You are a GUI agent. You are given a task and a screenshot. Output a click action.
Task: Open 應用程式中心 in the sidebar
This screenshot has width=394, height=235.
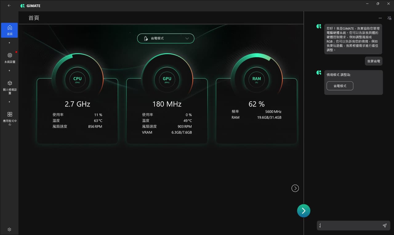click(10, 119)
